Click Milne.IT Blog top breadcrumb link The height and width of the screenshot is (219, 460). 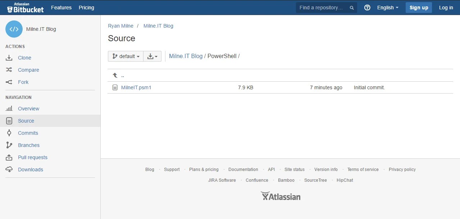click(158, 26)
